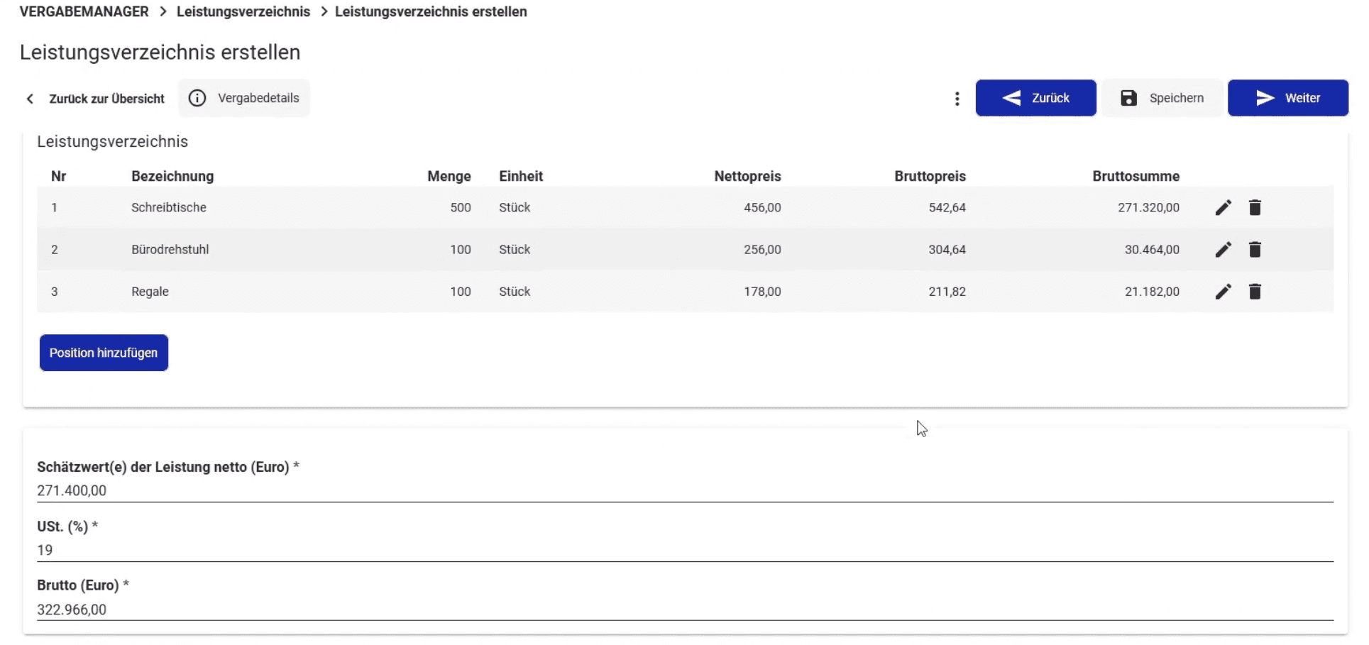Delete the Bürodrehstuhl row with trash icon

(1255, 249)
